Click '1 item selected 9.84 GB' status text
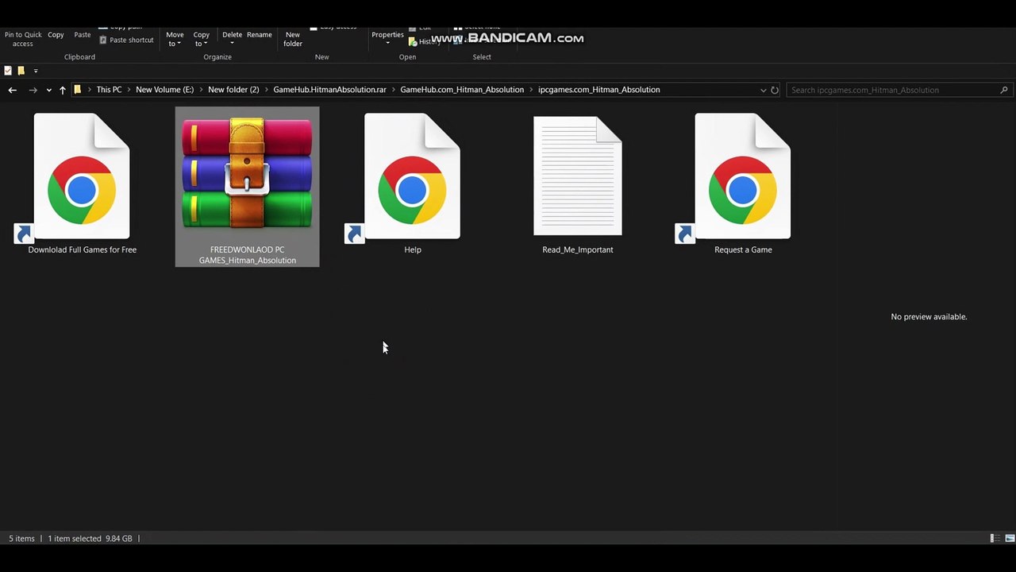This screenshot has width=1016, height=572. coord(90,539)
